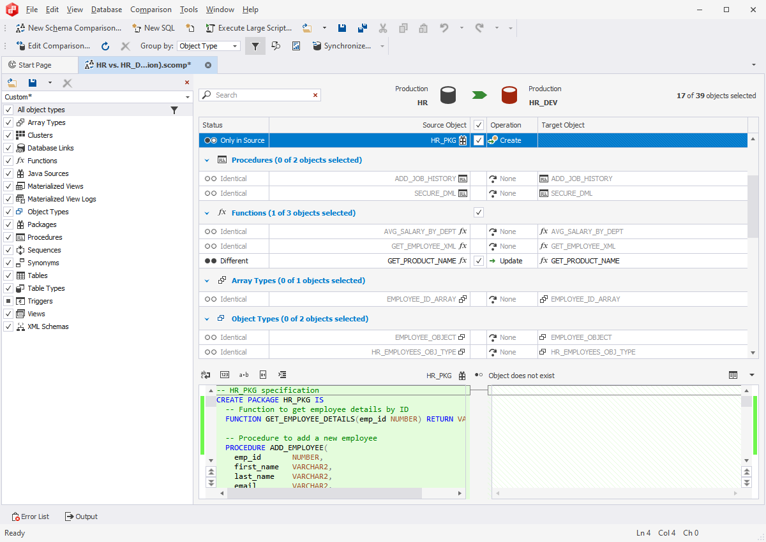Screen dimensions: 766x542
Task: Click the Undo arrow icon
Action: (444, 28)
